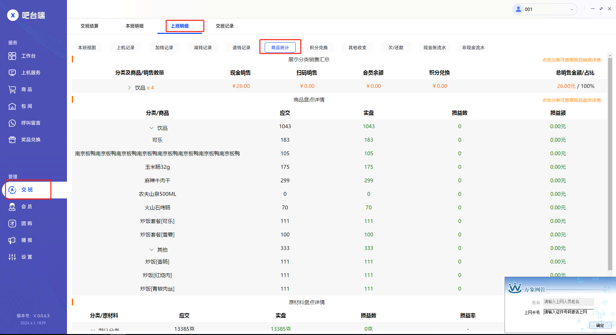Viewport: 616px width, 335px height.
Task: Click the 呼叫留言 phone bubble icon
Action: [12, 123]
